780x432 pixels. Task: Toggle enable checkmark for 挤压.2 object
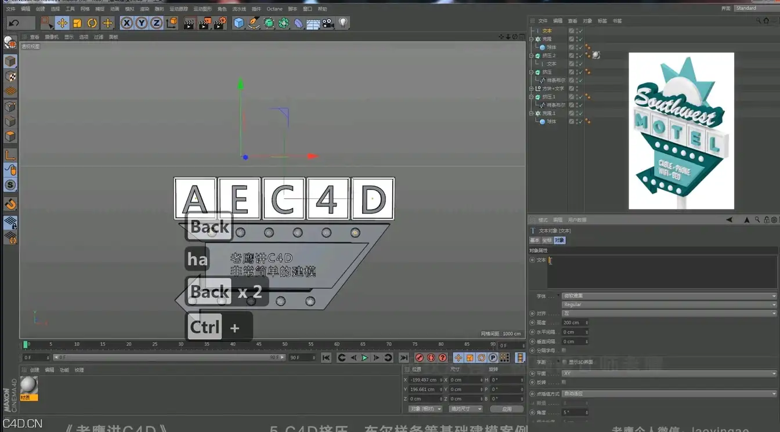[580, 56]
